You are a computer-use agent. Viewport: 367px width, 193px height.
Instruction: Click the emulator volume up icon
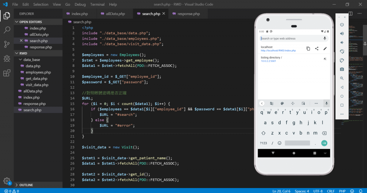(342, 34)
